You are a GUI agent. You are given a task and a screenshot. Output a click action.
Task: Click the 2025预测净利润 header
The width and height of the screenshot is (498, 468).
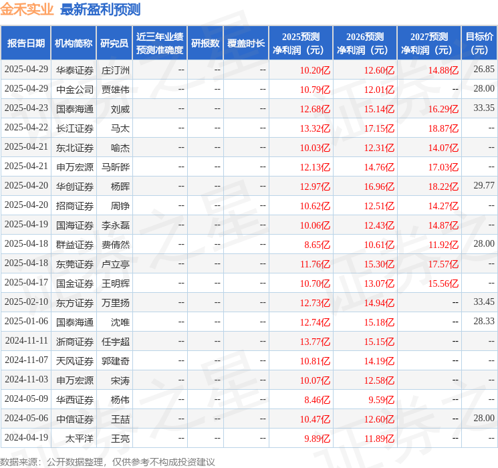(301, 43)
